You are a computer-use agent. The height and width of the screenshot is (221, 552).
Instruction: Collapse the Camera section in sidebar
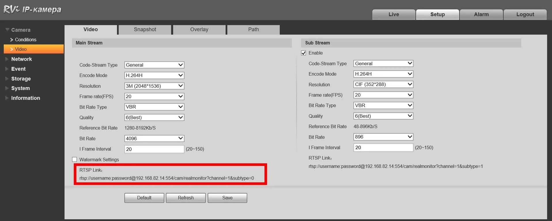18,30
